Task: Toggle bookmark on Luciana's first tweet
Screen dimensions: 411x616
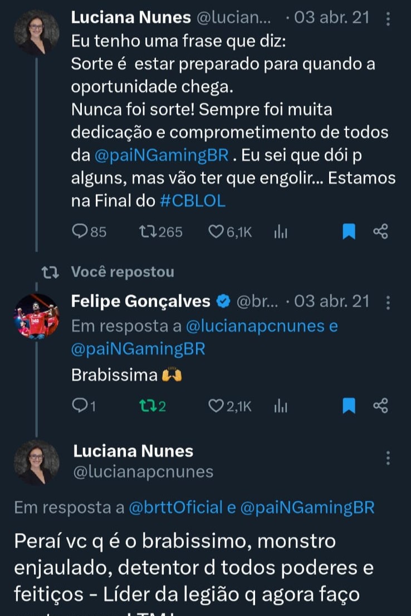Action: (x=349, y=231)
